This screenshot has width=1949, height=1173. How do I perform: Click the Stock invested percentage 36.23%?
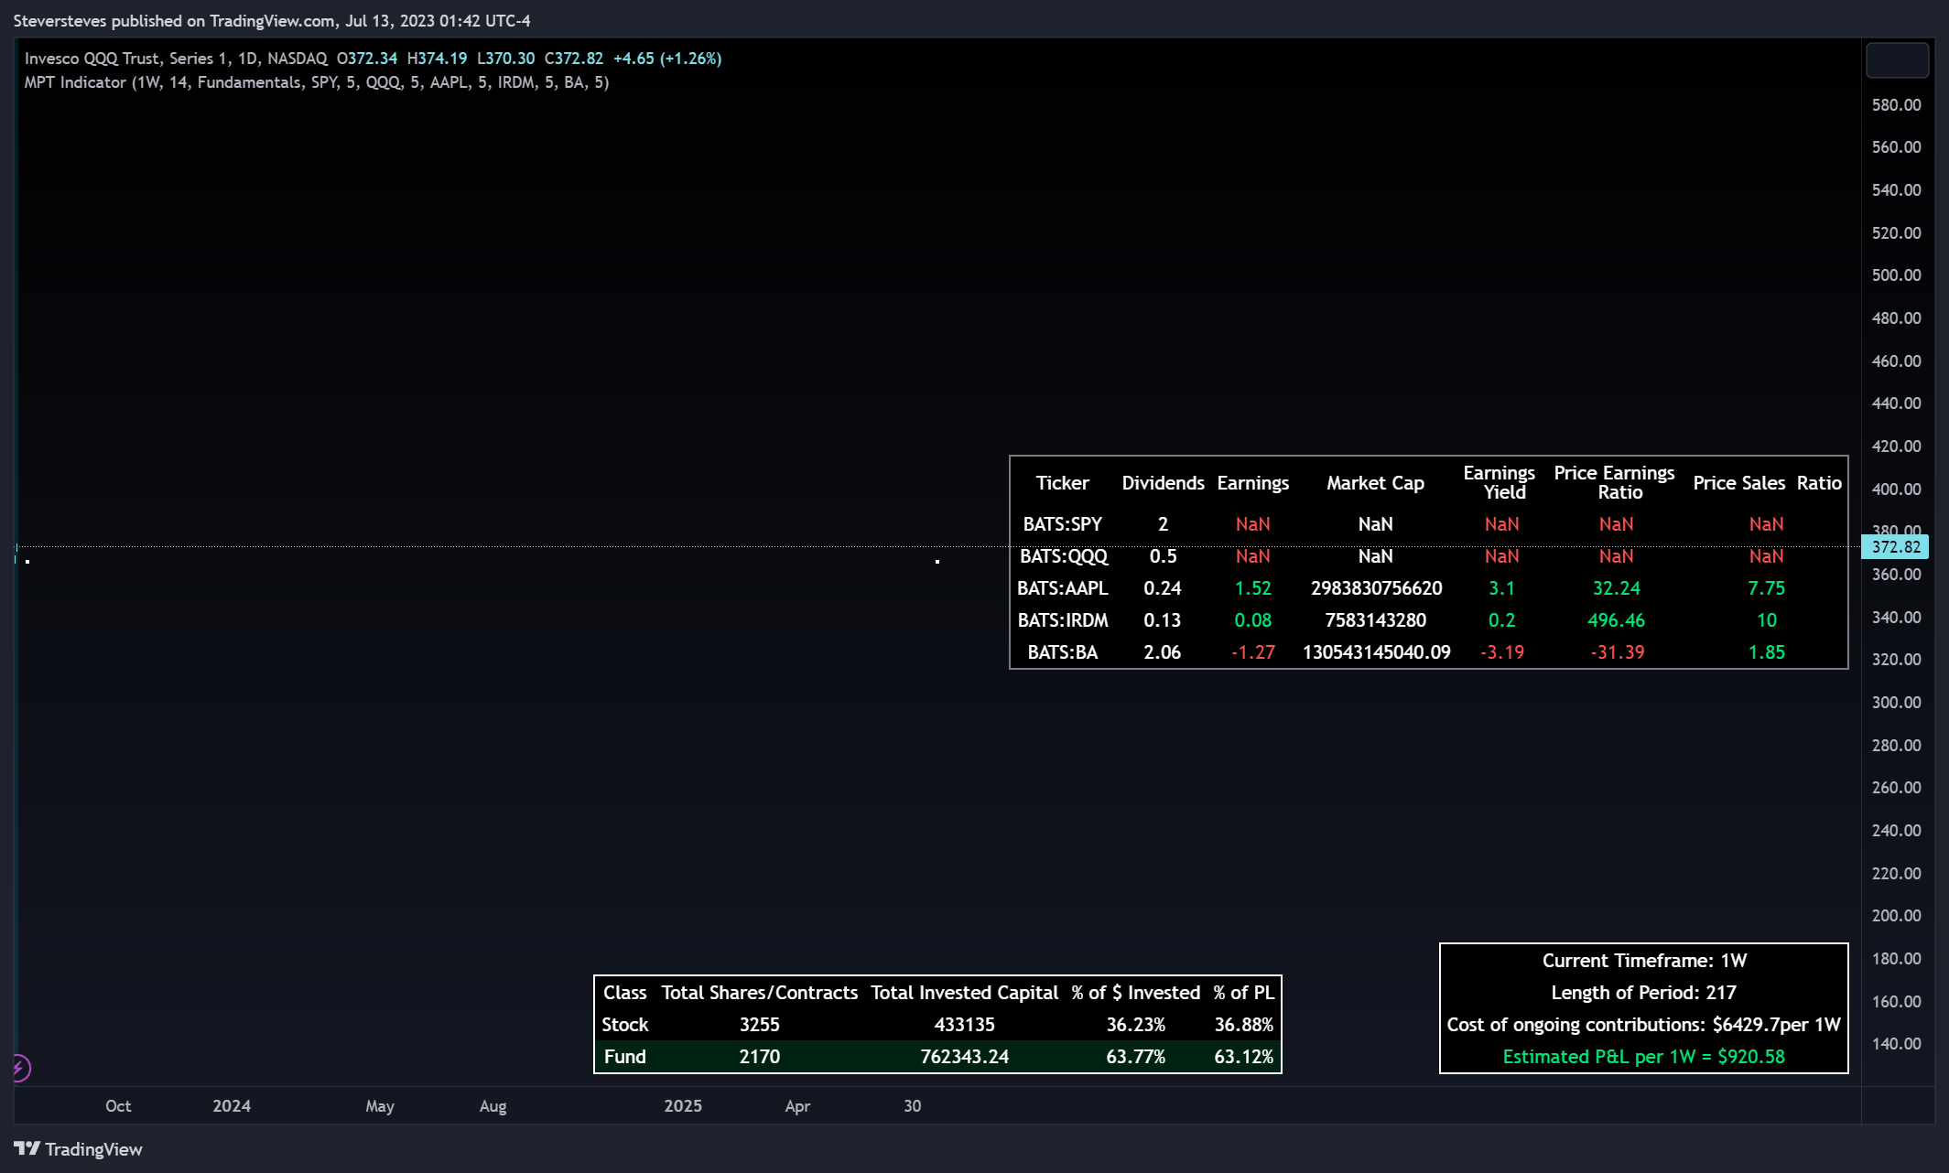click(x=1135, y=1025)
